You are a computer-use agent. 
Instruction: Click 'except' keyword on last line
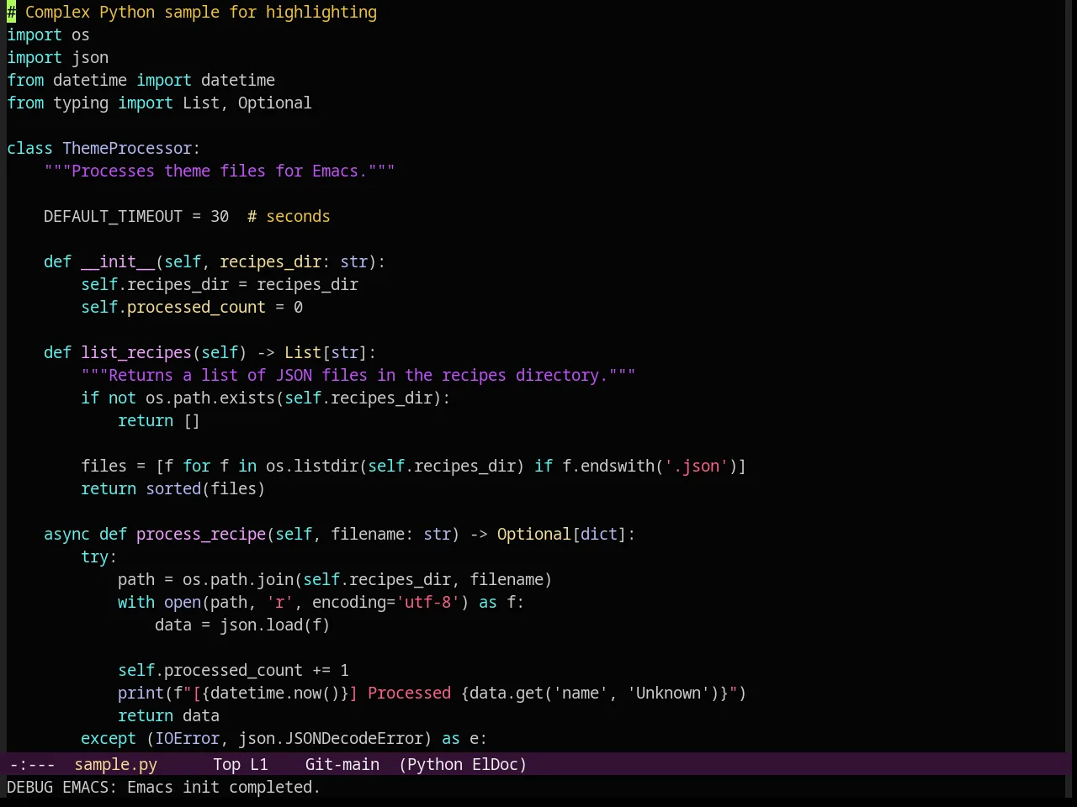pos(109,738)
